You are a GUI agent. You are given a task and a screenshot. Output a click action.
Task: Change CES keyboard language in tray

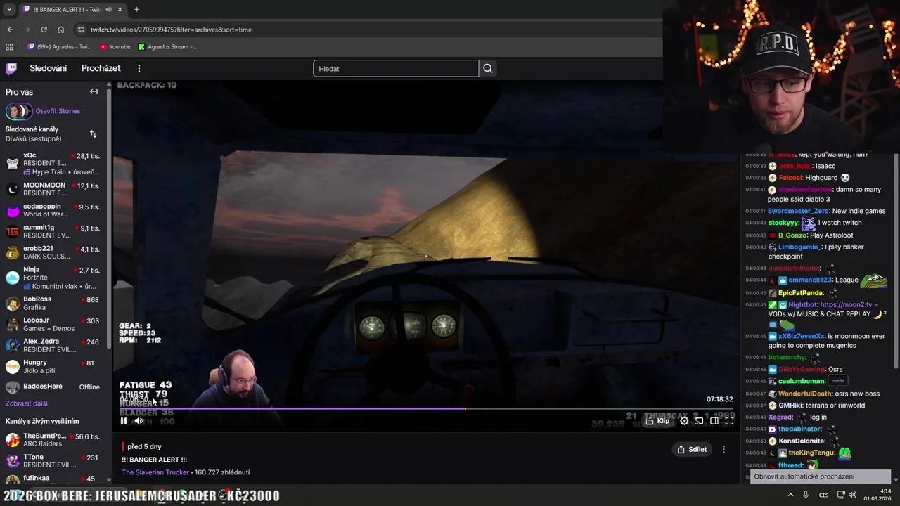823,495
